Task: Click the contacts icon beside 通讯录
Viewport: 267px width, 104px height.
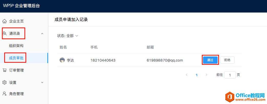Action: click(x=5, y=33)
